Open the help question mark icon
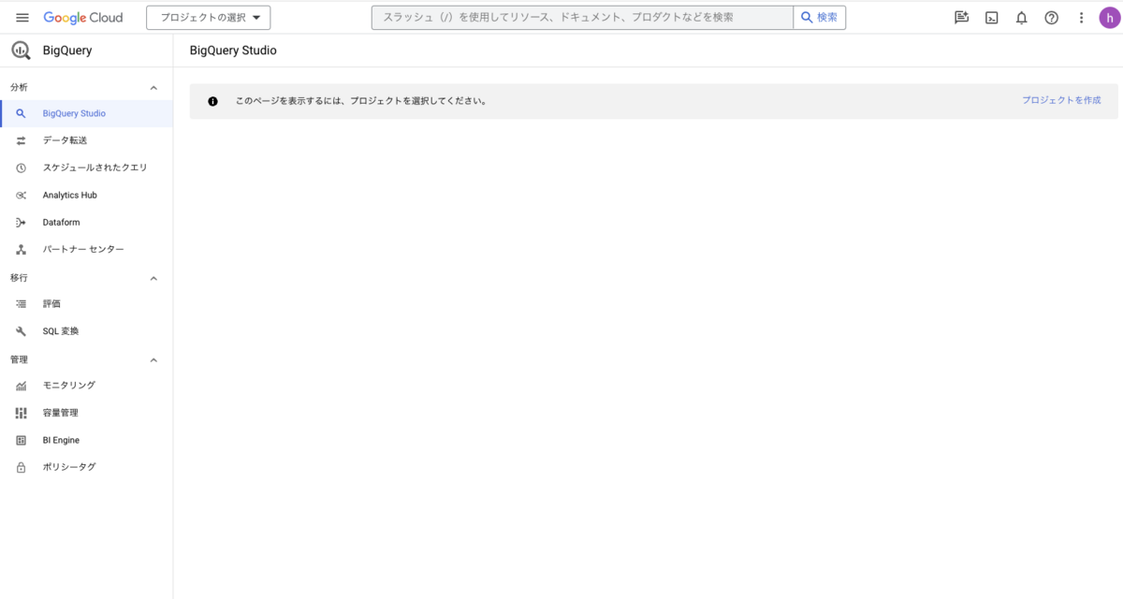 pos(1051,18)
